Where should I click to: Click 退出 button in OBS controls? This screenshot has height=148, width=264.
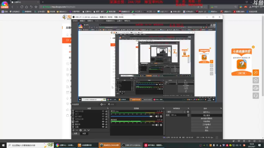coord(207,130)
